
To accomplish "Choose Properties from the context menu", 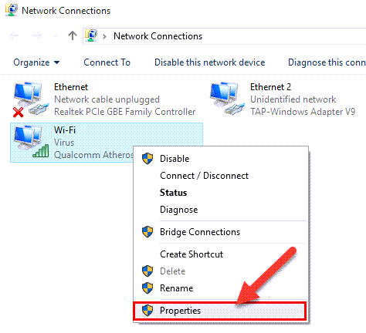I will pos(220,311).
